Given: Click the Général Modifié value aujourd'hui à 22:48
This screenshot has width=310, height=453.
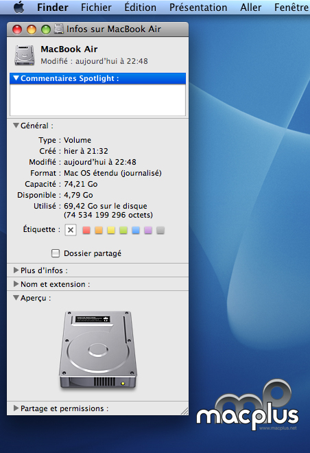Looking at the screenshot, I should pos(100,162).
